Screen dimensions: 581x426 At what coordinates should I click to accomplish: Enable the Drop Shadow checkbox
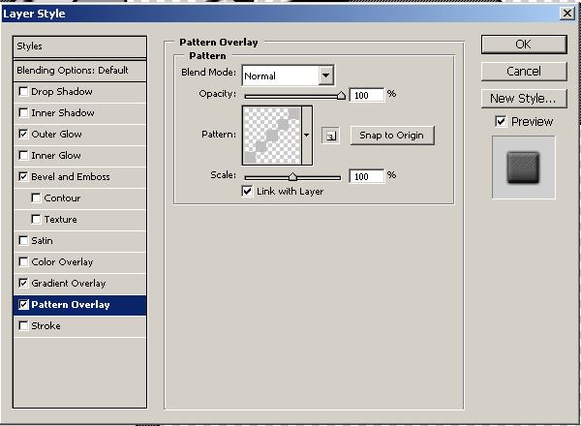click(23, 92)
